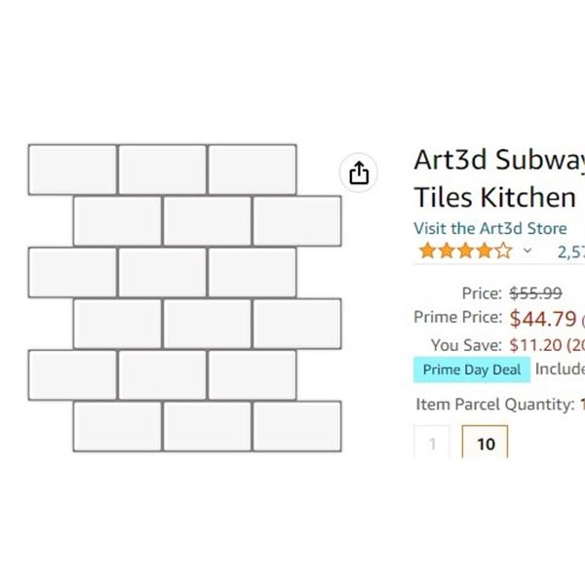Visit the Art3d Store link
The width and height of the screenshot is (585, 585).
[x=489, y=228]
